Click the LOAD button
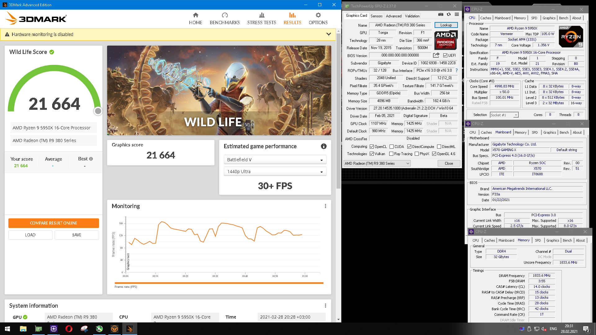 (30, 235)
